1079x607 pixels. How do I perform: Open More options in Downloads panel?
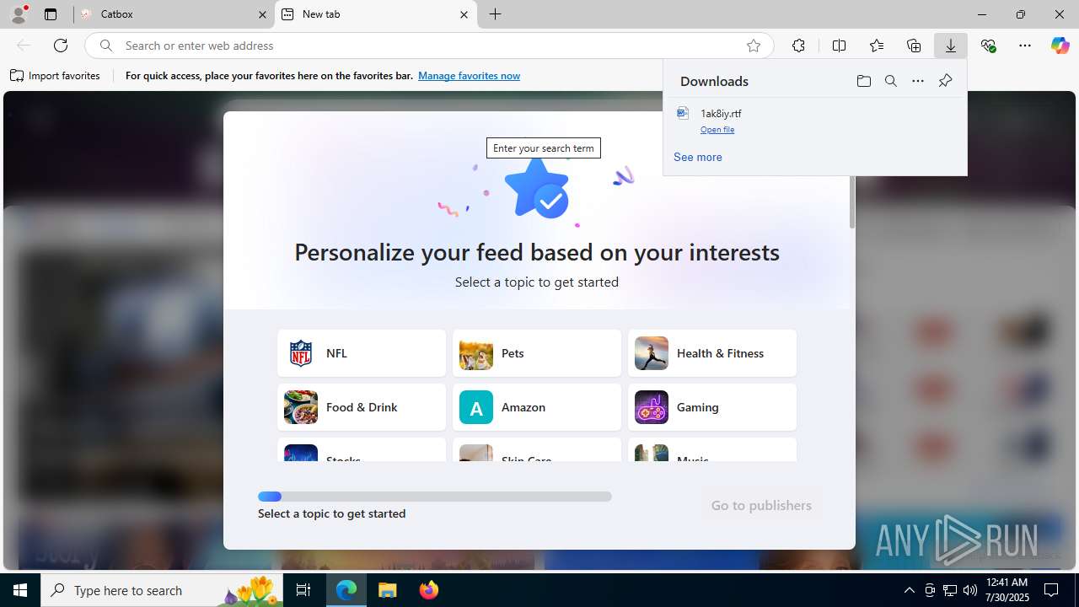pyautogui.click(x=918, y=81)
